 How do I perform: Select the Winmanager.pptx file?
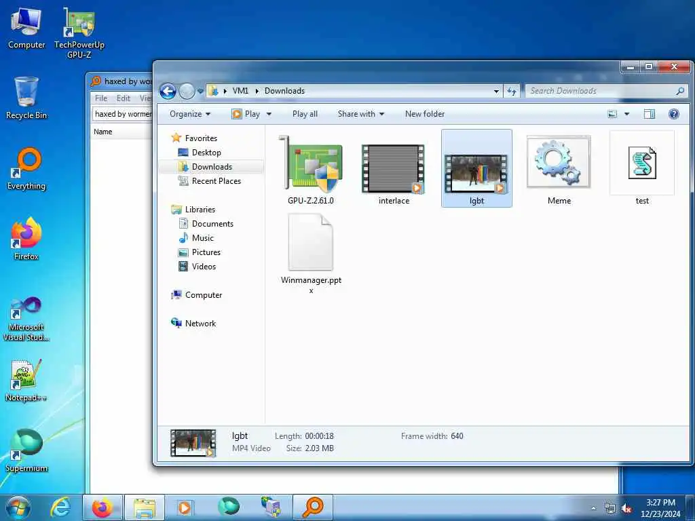(311, 254)
